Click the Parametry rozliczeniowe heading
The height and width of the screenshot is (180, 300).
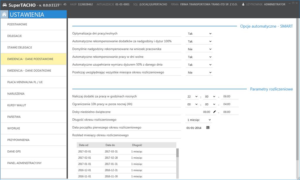(271, 89)
